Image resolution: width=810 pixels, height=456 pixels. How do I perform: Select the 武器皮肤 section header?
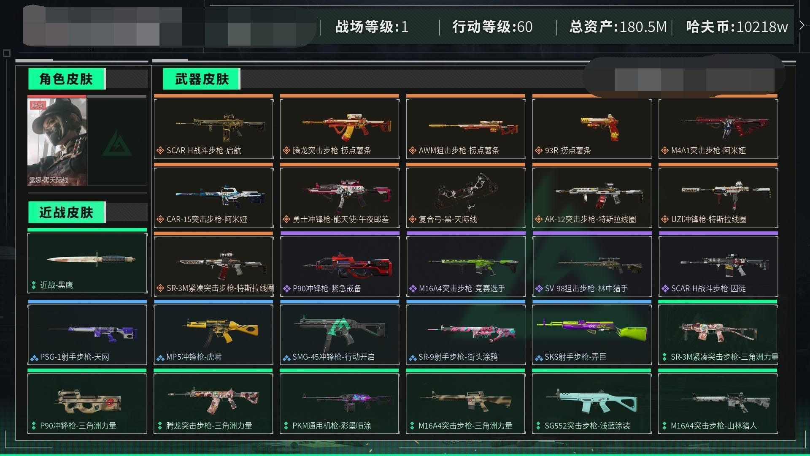202,79
